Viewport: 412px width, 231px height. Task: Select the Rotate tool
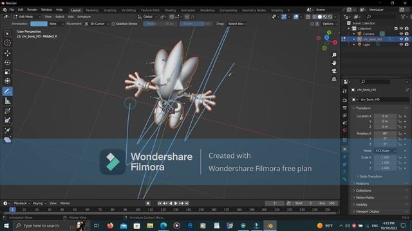click(7, 62)
